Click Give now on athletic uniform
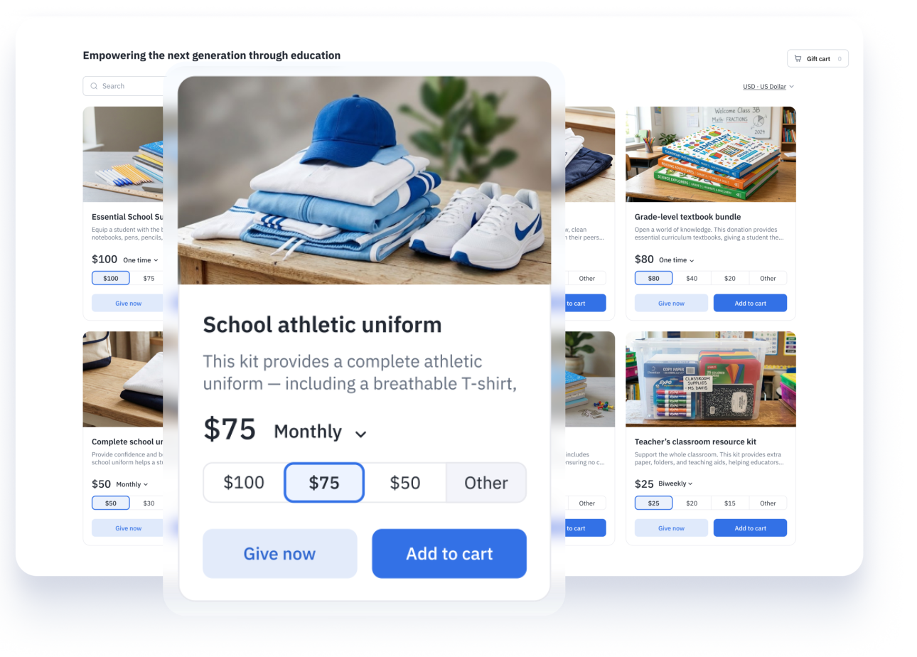917x657 pixels. coord(279,553)
